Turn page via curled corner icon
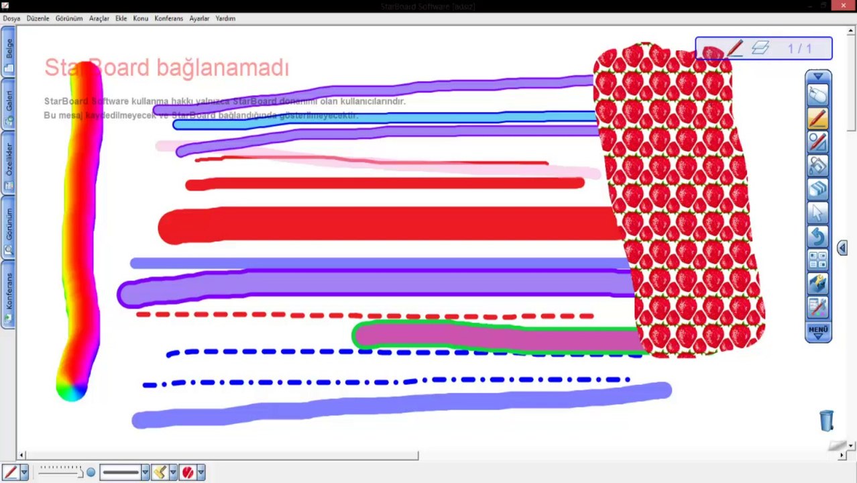 [x=837, y=446]
